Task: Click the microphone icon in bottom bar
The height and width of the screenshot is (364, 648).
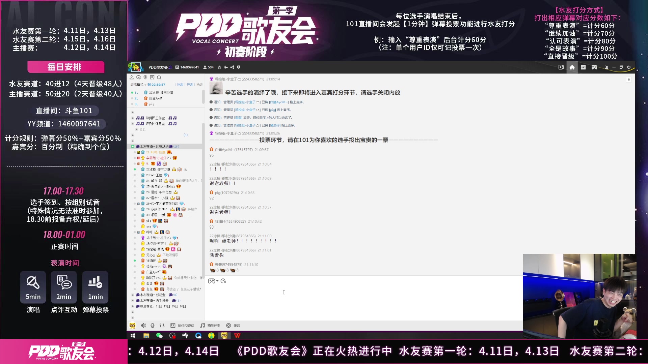Action: (153, 326)
